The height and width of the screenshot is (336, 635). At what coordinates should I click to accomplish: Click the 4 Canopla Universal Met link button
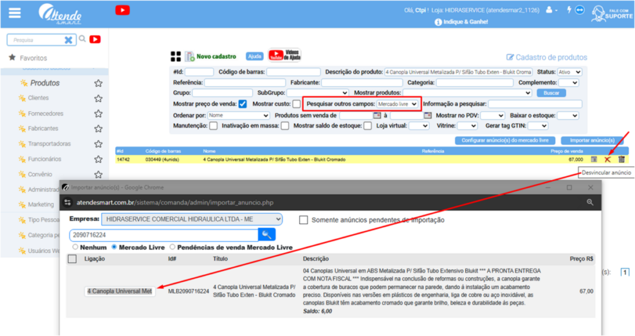pyautogui.click(x=120, y=291)
